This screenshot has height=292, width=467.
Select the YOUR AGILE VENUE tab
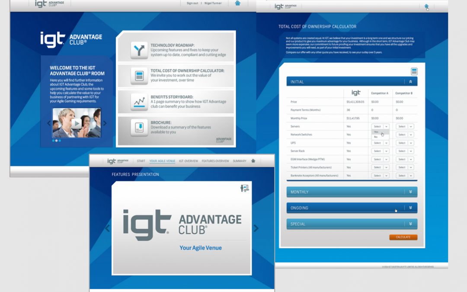point(162,161)
